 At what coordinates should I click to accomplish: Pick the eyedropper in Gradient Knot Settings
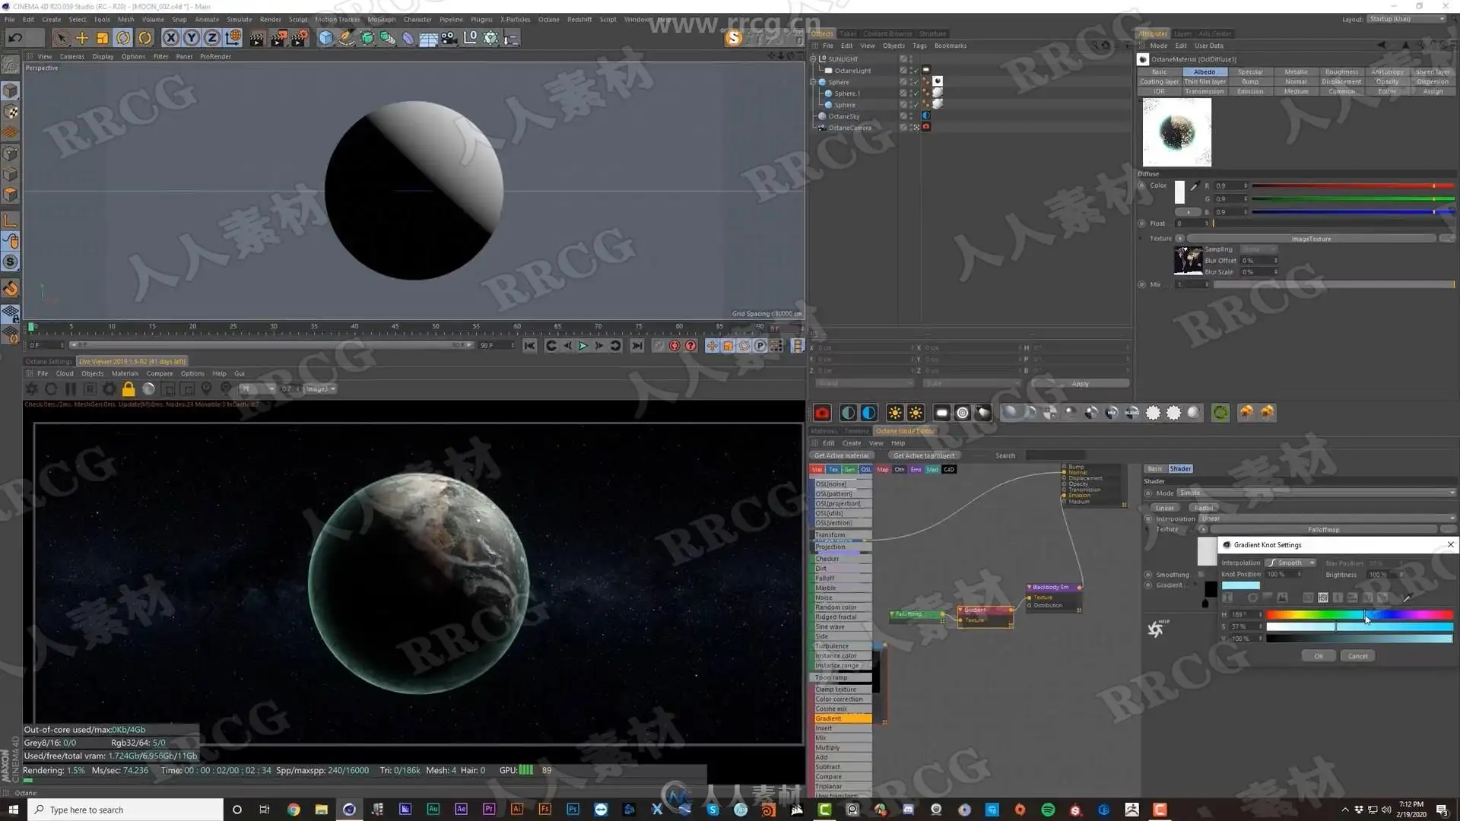pyautogui.click(x=1407, y=598)
